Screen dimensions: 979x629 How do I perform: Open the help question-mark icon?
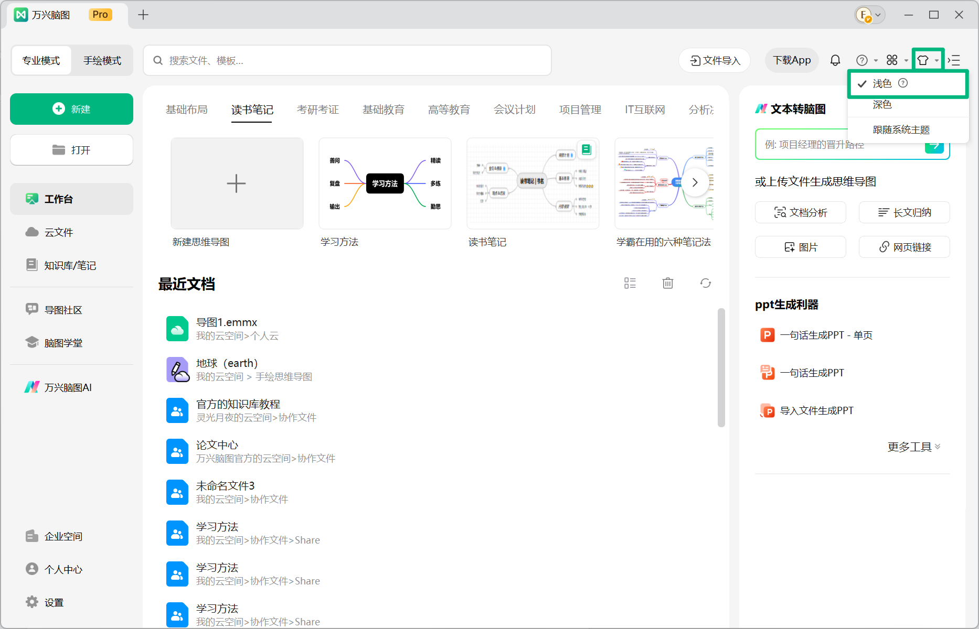point(861,60)
